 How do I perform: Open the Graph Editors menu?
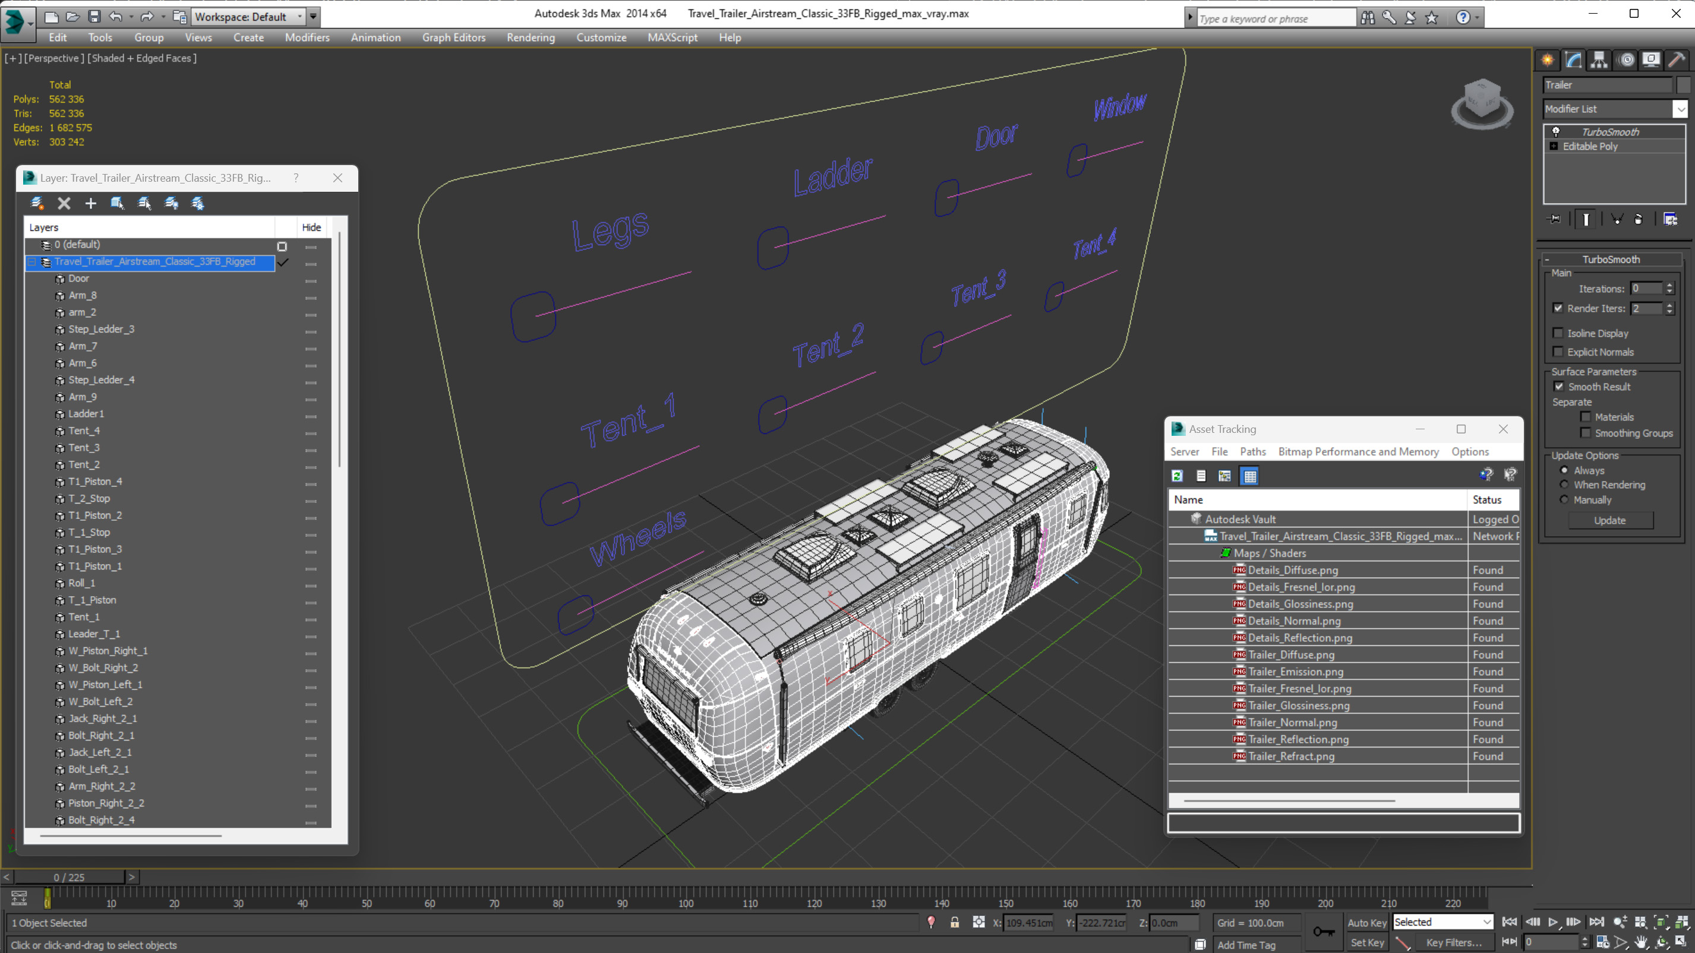[x=453, y=37]
